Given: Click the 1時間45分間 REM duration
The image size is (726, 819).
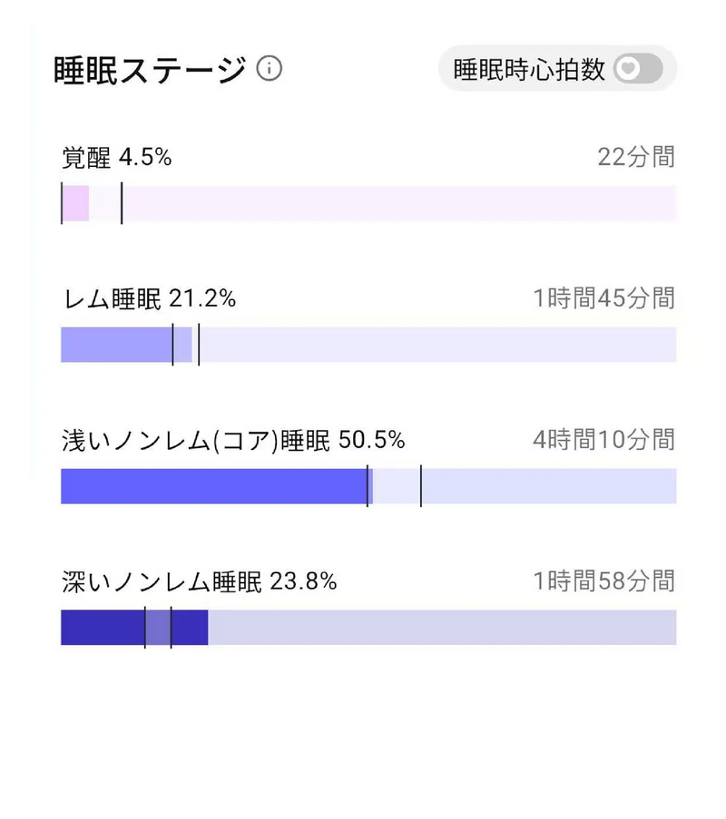Looking at the screenshot, I should (603, 299).
